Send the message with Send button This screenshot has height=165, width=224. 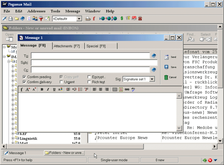(170, 57)
